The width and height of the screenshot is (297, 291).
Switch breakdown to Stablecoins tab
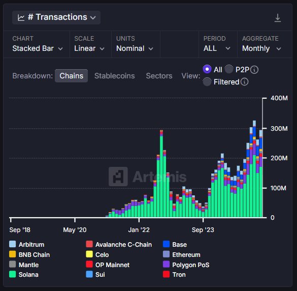click(115, 76)
